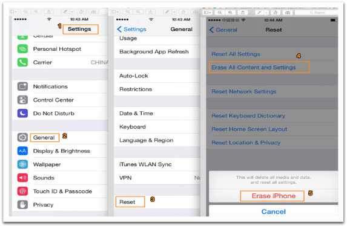Image resolution: width=347 pixels, height=226 pixels.
Task: Click zoom in magnifier in middle Preview window
Action: [x=138, y=11]
